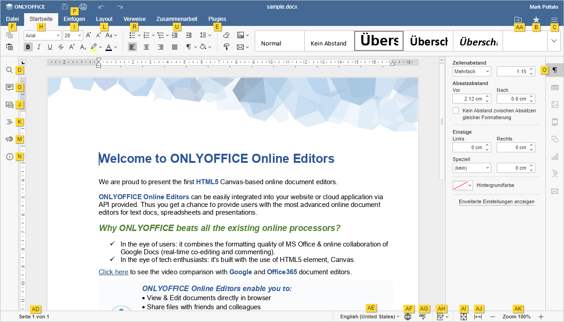Open the Navigation headings panel in sidebar
The width and height of the screenshot is (564, 322).
point(9,122)
